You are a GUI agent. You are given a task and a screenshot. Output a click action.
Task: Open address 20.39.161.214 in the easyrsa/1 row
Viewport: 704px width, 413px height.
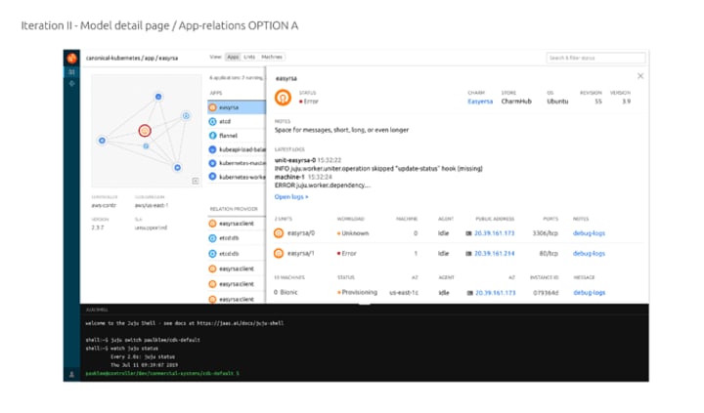[495, 253]
